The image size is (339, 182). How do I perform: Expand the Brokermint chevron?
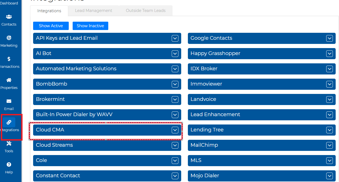pos(175,99)
